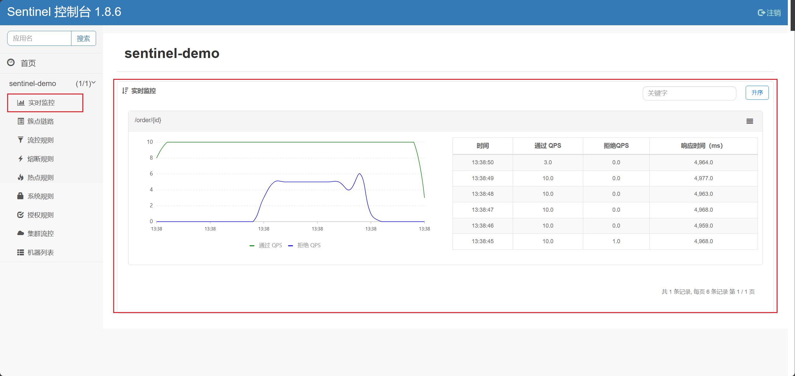Click the lock icon for 系统规则
The height and width of the screenshot is (376, 795).
[x=21, y=196]
